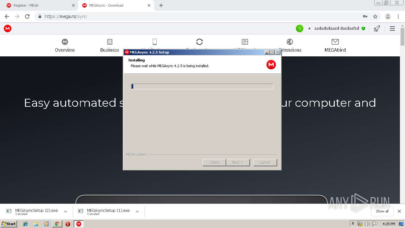Open options for MEGAsyncSetup (1).exe download

[x=137, y=212]
